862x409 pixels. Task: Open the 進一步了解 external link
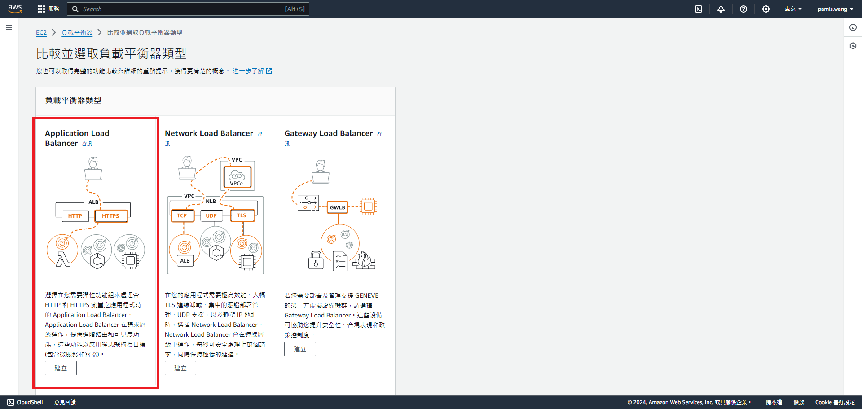(252, 71)
